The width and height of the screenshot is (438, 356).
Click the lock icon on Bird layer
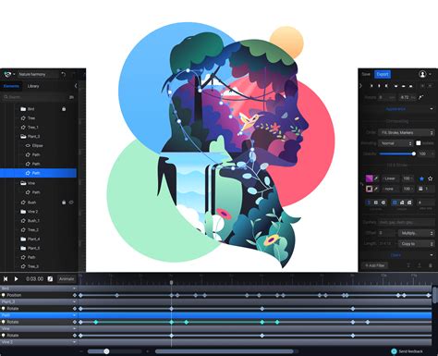tap(64, 109)
